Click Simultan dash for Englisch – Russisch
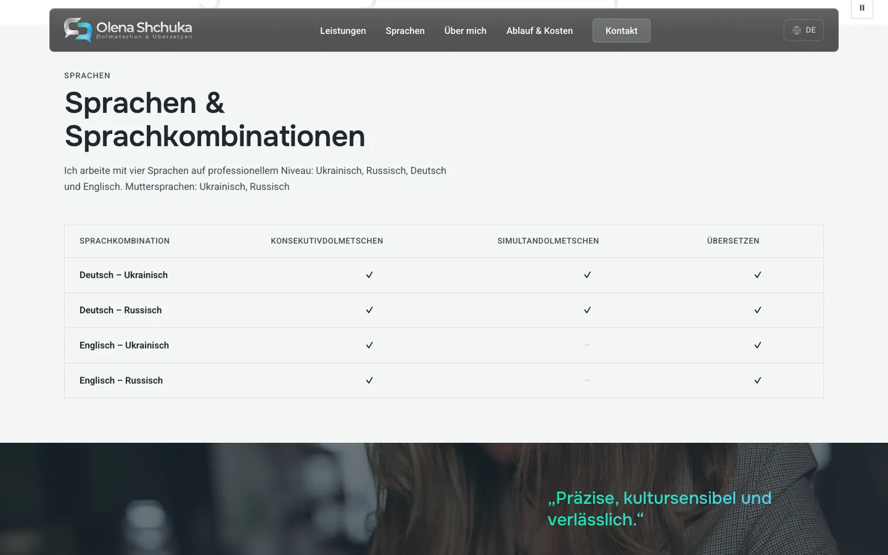The width and height of the screenshot is (888, 555). [x=587, y=380]
